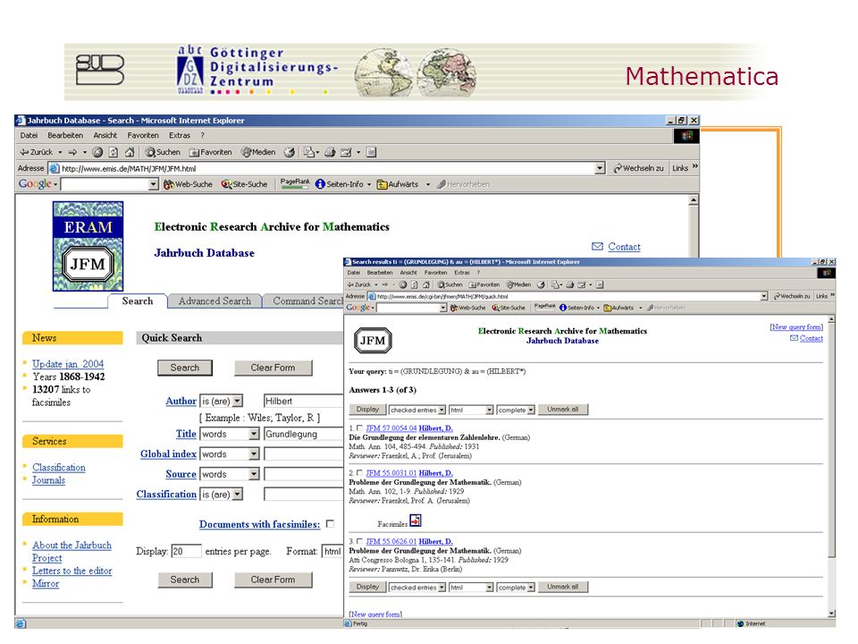The height and width of the screenshot is (644, 858).
Task: Open the Letters to the editor link
Action: click(71, 571)
